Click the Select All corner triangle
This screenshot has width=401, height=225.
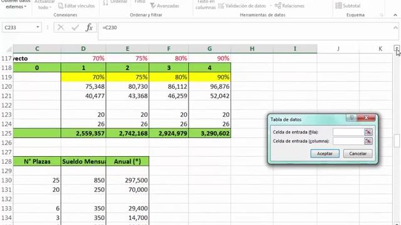pyautogui.click(x=9, y=49)
